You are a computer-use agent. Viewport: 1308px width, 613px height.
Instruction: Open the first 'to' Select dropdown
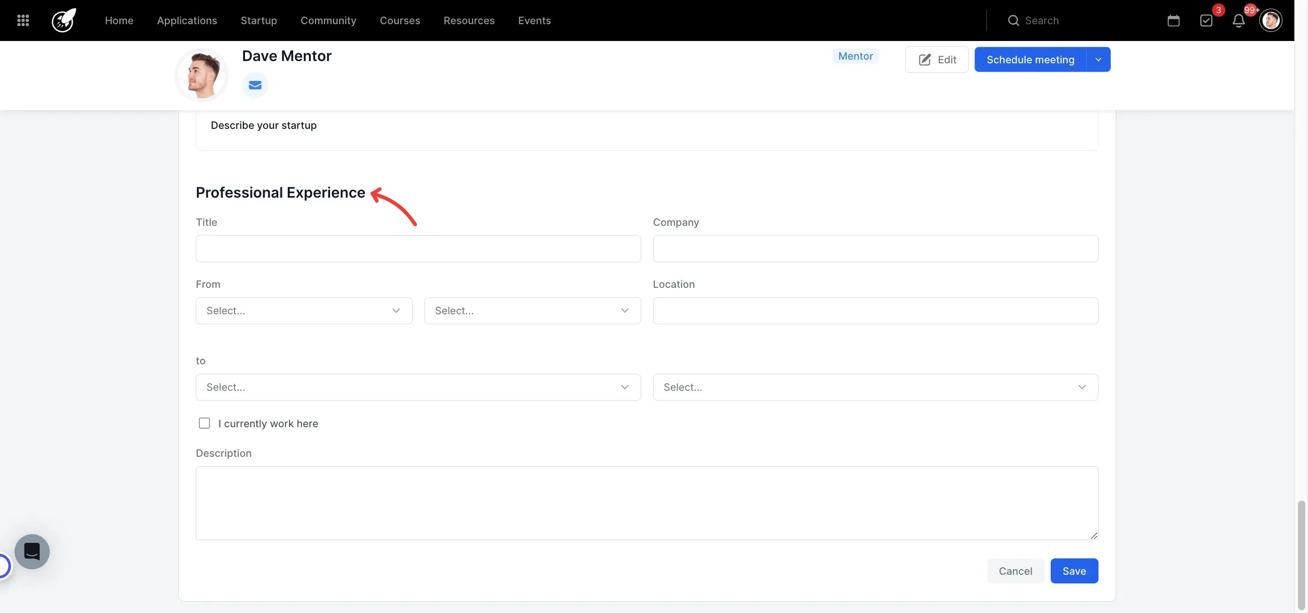(418, 387)
